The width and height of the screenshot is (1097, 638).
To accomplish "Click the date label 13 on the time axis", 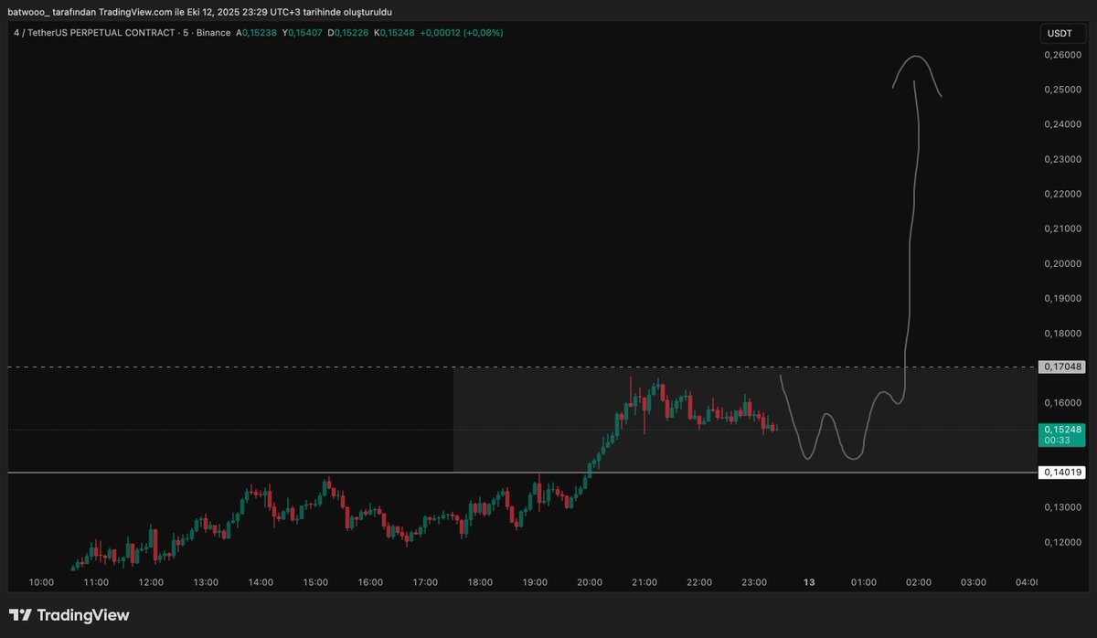I will (809, 582).
